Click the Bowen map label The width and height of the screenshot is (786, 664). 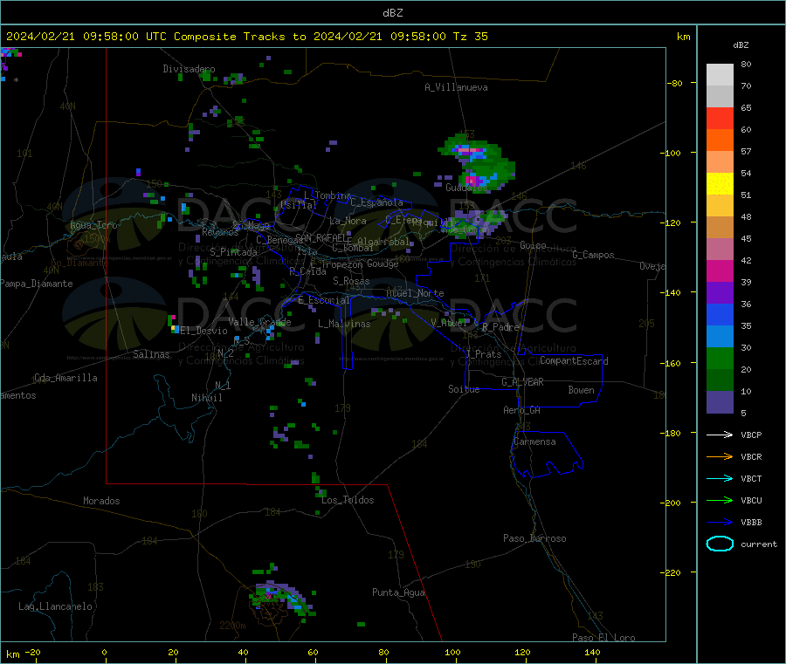click(x=581, y=390)
